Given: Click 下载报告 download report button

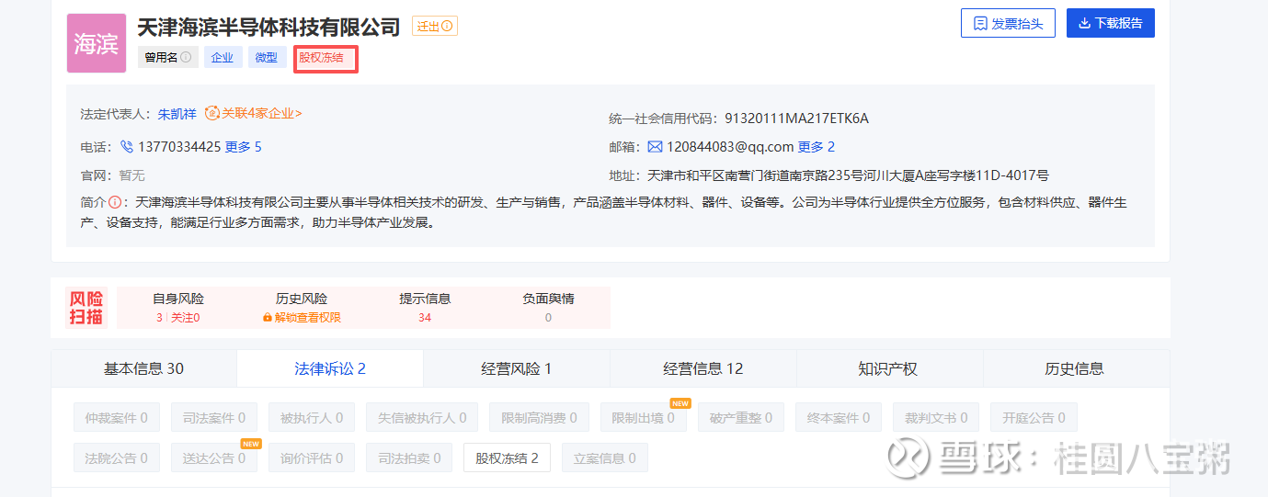Looking at the screenshot, I should click(x=1111, y=23).
